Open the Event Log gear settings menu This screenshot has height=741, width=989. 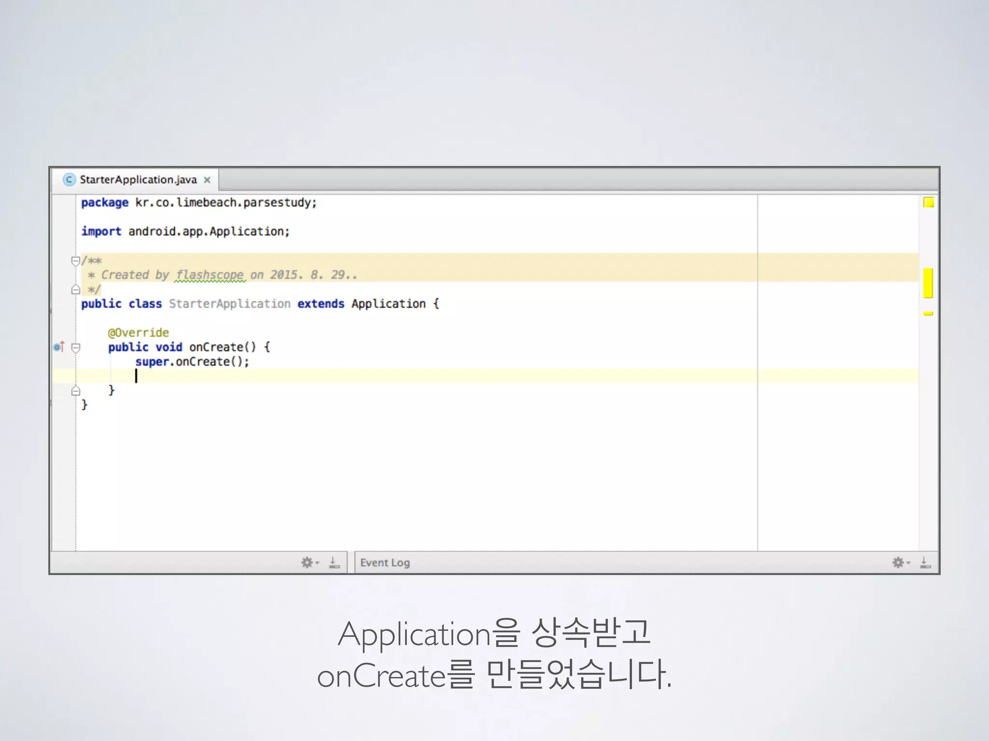click(x=901, y=563)
